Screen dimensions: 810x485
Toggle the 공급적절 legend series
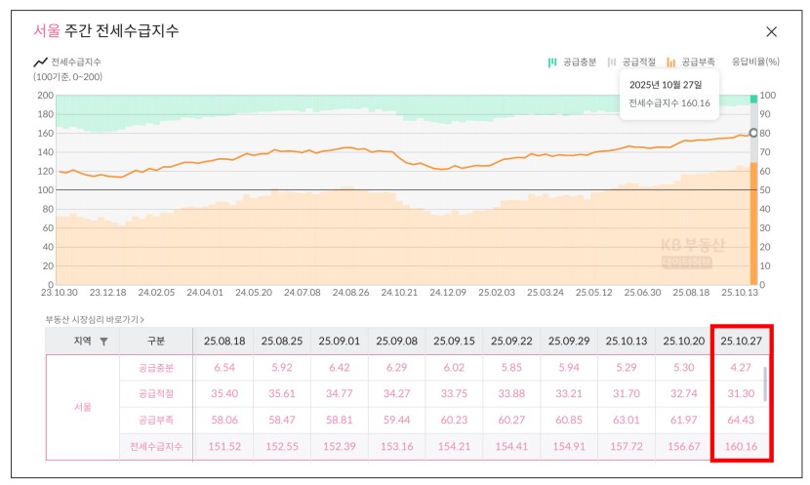637,61
